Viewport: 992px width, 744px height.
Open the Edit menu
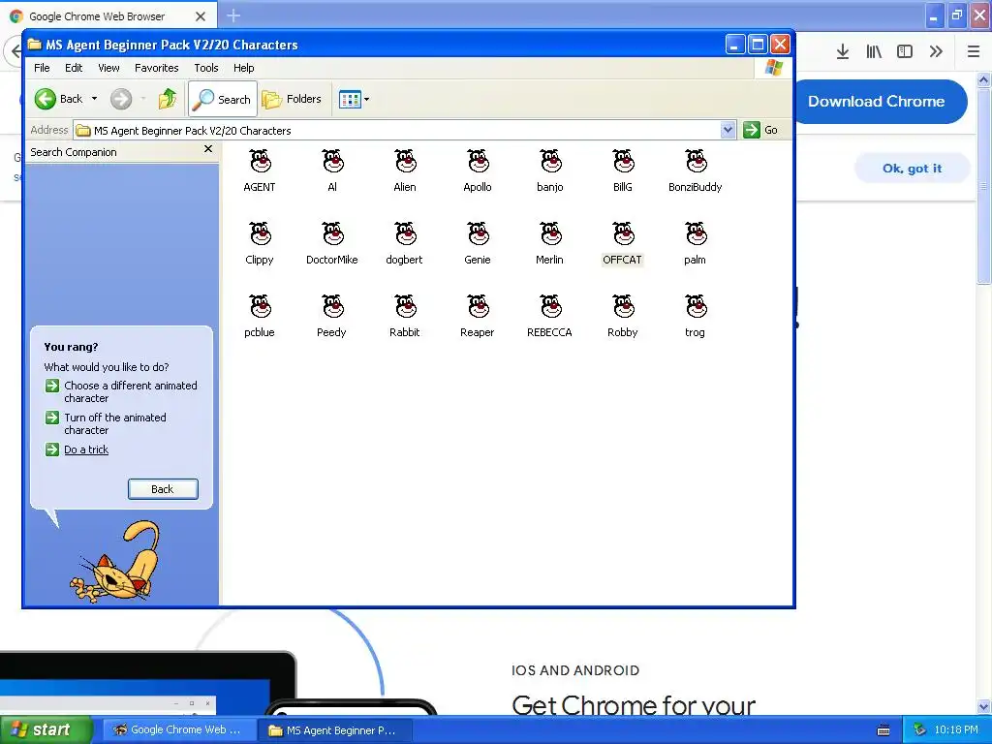(x=74, y=68)
